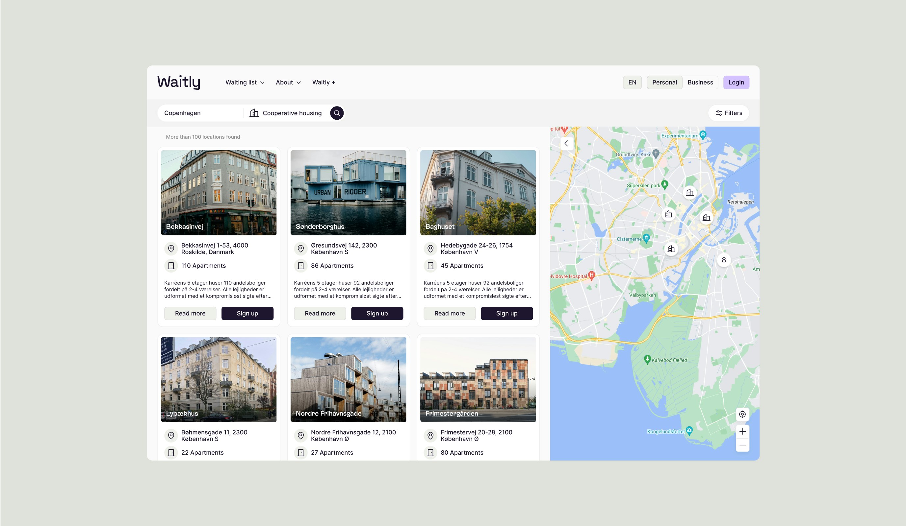
Task: Click Hvidovre Hospital marker
Action: point(591,276)
